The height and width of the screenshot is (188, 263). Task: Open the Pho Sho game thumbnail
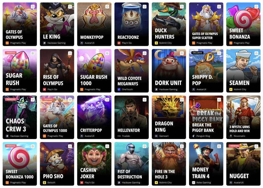[x=57, y=164]
